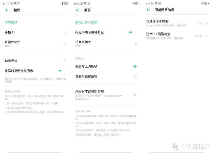The height and width of the screenshot is (153, 212).
Task: Select the 亮屏后直接解锁 radio button
Action: tap(135, 77)
